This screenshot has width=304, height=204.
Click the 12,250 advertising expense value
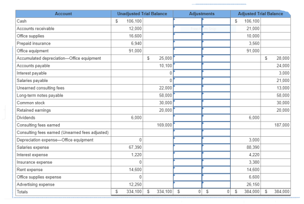pyautogui.click(x=135, y=184)
